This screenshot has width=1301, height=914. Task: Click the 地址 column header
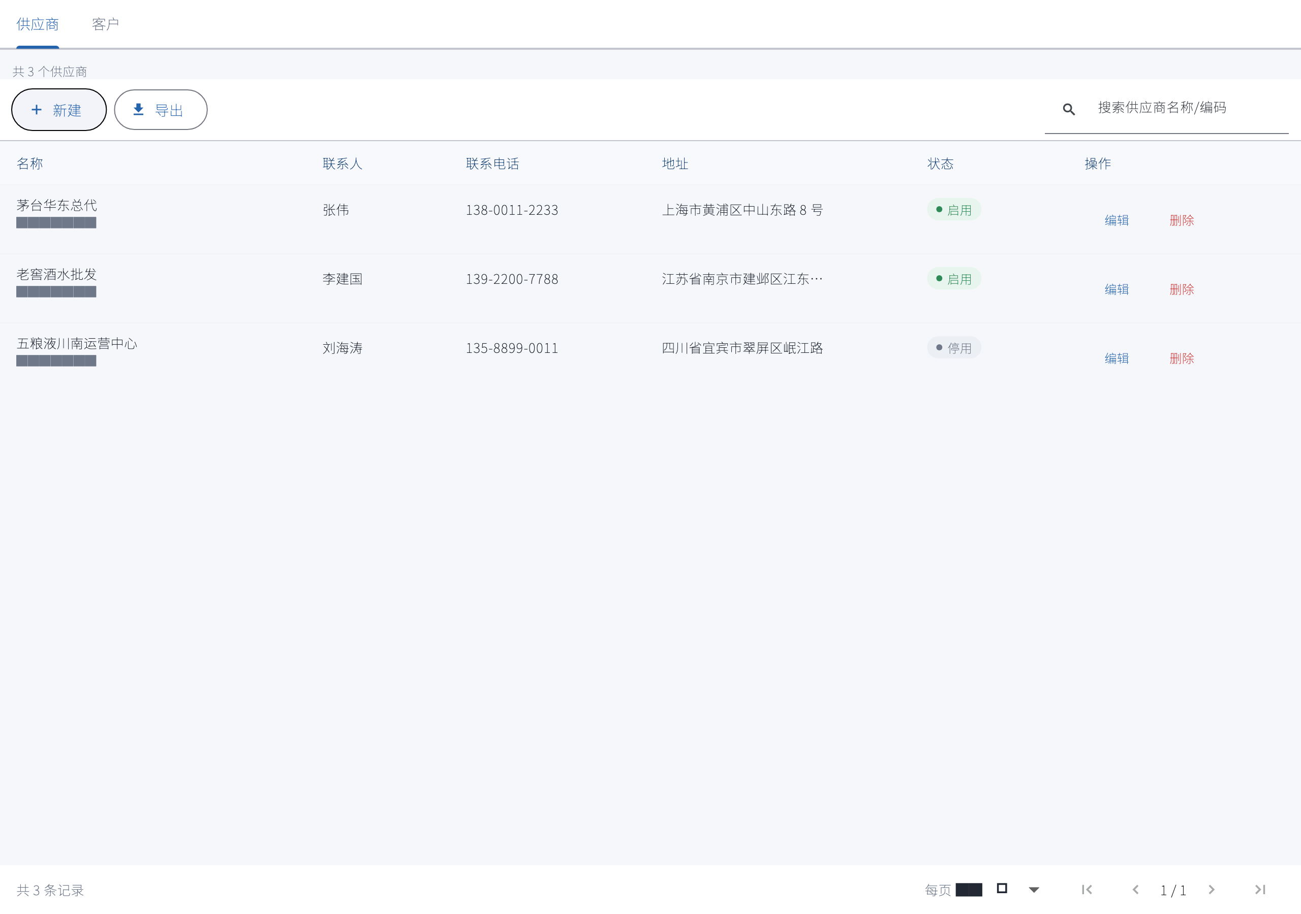click(675, 164)
